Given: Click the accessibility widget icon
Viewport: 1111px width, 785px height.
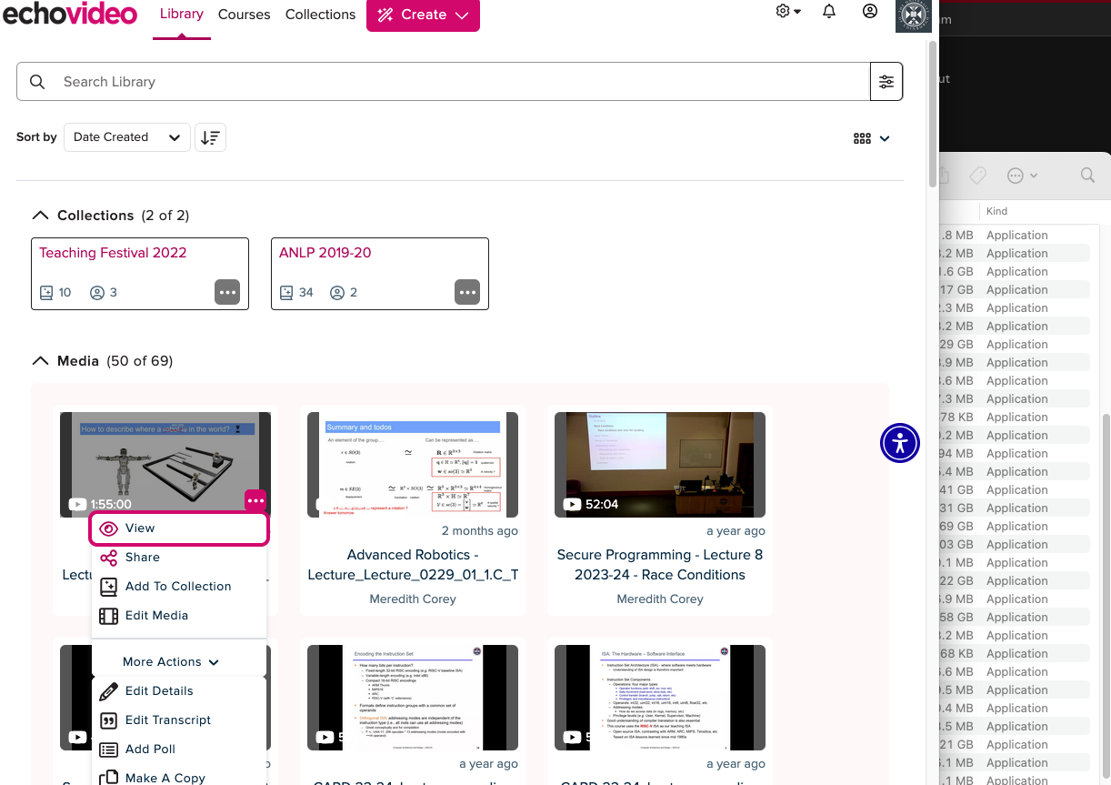Looking at the screenshot, I should [x=900, y=443].
